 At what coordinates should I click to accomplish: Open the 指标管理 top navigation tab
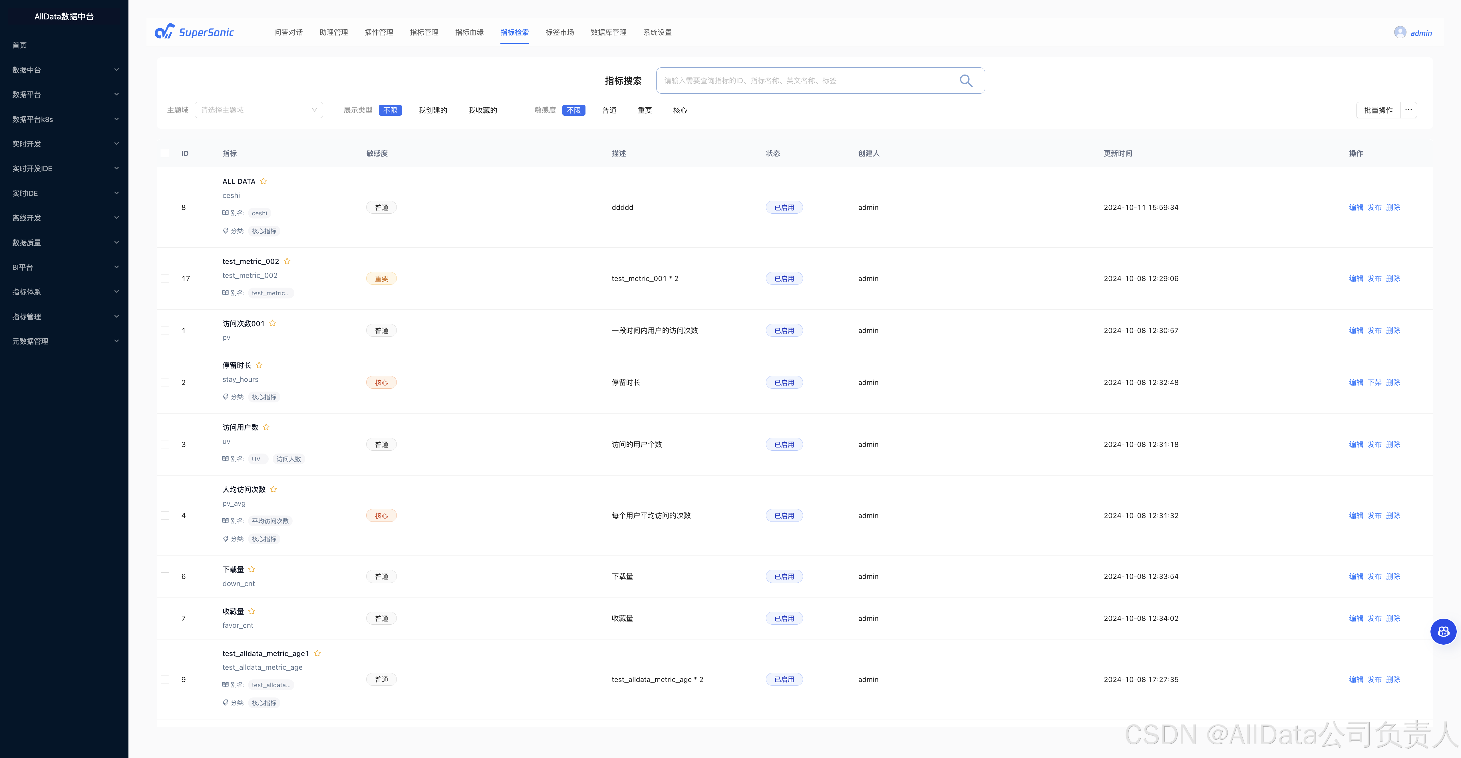point(424,32)
